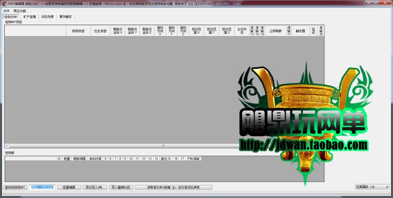
Task: Click the 出生类型 column header
Action: pos(100,31)
